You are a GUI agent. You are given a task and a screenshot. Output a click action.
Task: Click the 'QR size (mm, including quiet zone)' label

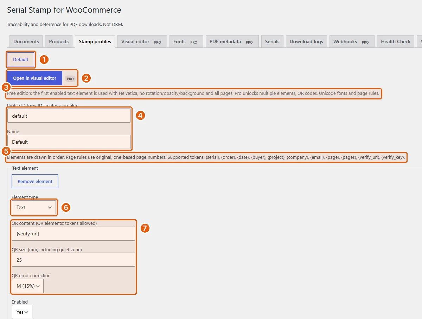point(47,249)
